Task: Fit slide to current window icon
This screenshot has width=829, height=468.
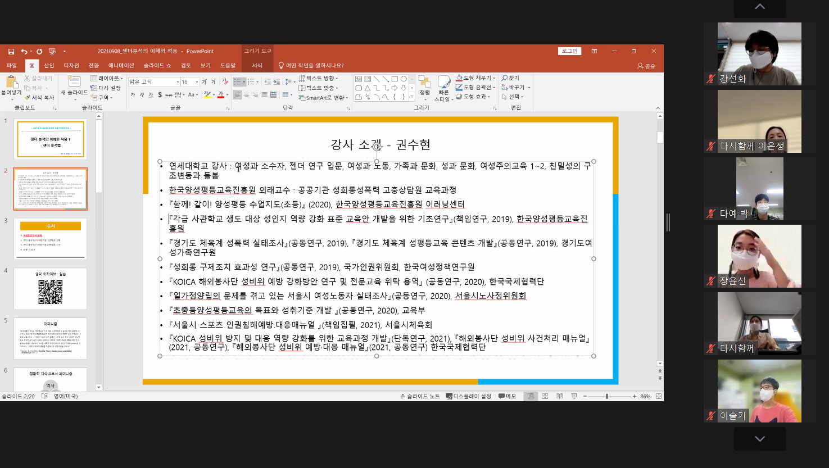Action: coord(659,396)
